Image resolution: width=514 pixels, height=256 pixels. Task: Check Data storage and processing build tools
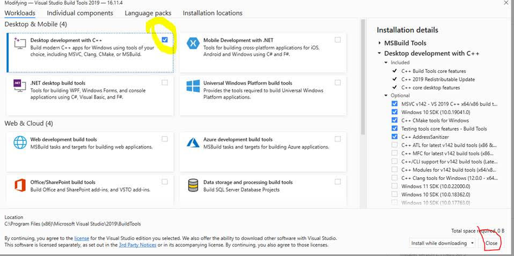(337, 182)
